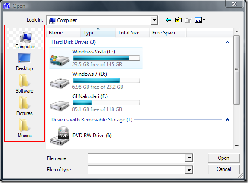The width and height of the screenshot is (248, 183).
Task: Go up one folder level icon
Action: tap(178, 20)
